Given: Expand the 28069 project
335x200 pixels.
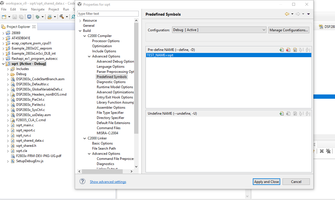Looking at the screenshot, I should tap(3, 33).
